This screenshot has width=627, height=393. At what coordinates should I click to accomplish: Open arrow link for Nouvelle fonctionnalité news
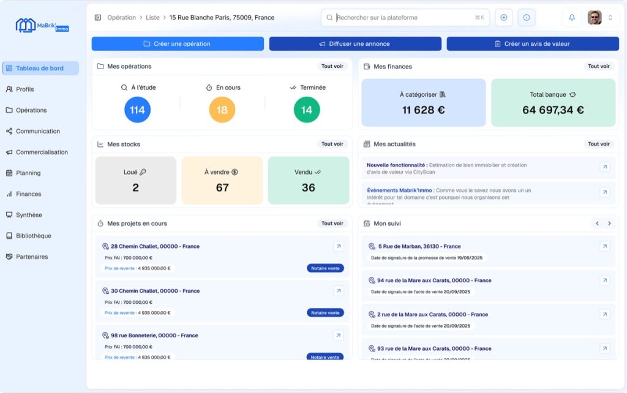[604, 167]
